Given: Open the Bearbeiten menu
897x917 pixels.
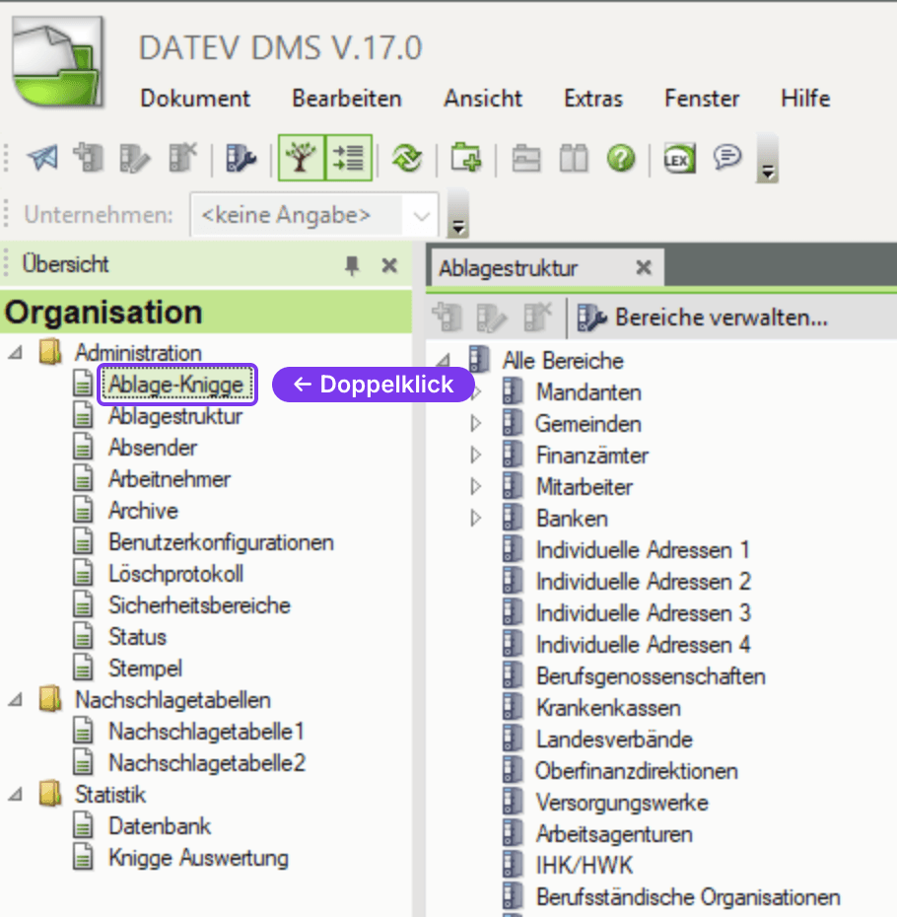Looking at the screenshot, I should click(x=347, y=99).
